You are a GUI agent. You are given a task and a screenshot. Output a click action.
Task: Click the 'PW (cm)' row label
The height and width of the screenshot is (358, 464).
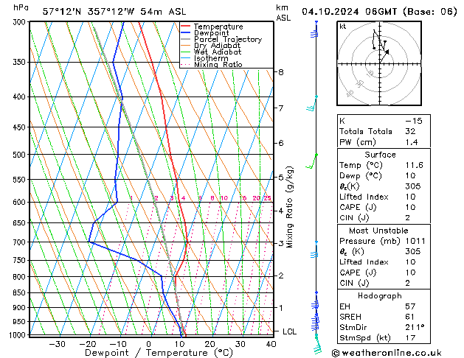pos(358,142)
